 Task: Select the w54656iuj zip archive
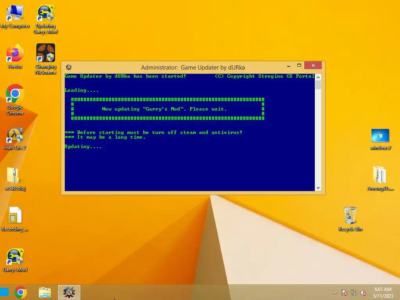pos(15,179)
